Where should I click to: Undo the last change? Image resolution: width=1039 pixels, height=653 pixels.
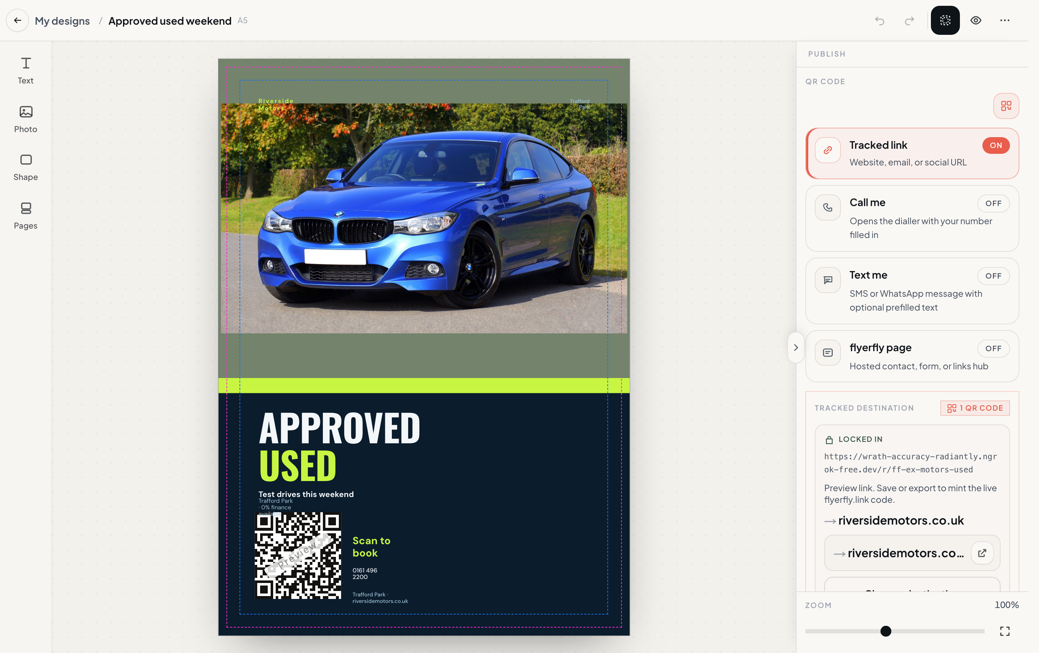pos(880,21)
